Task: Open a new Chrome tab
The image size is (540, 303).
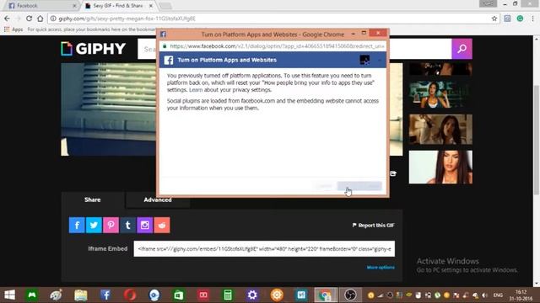Action: (x=165, y=6)
